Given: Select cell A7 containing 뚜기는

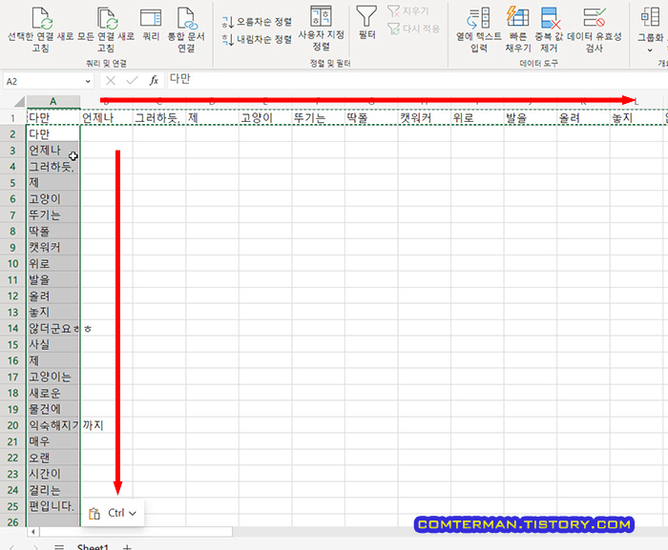Looking at the screenshot, I should tap(53, 215).
